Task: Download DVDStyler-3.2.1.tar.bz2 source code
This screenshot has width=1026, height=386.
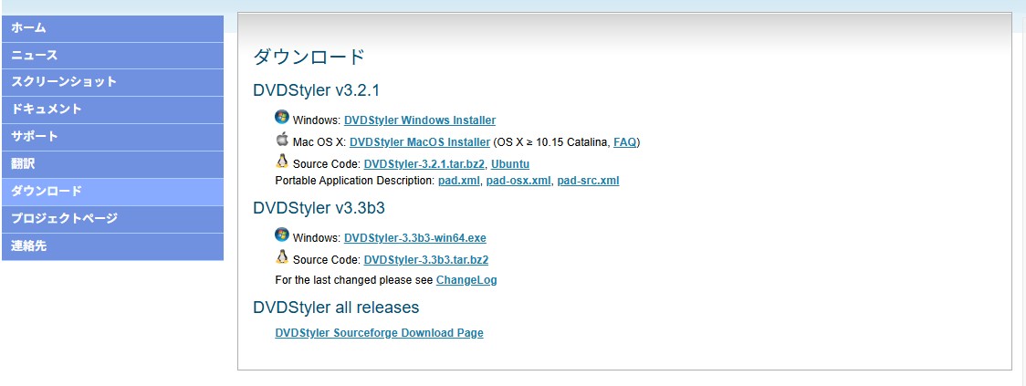Action: point(424,163)
